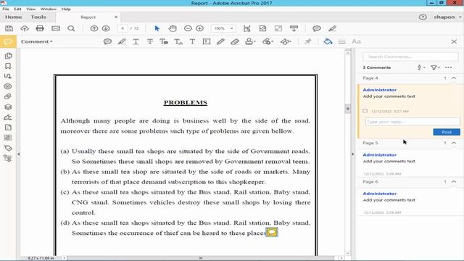This screenshot has width=464, height=261.
Task: Send file by email envelope icon
Action: (x=56, y=28)
